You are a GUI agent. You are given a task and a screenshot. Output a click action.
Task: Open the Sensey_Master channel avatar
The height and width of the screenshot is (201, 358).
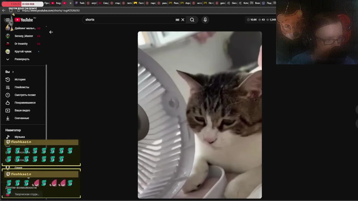[x=8, y=36]
